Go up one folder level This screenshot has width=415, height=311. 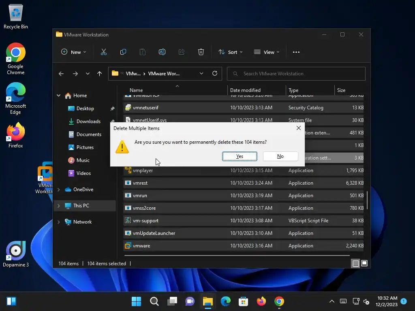pos(99,74)
